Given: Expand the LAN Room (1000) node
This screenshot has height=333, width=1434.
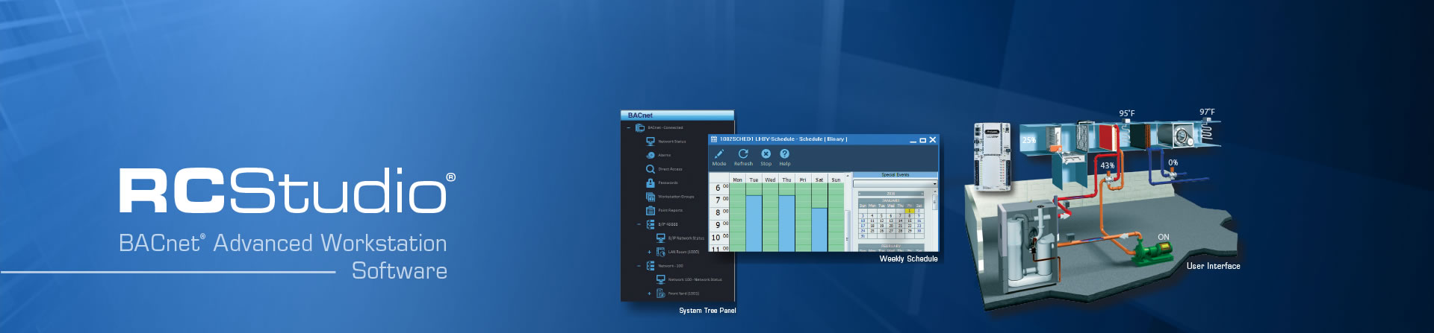Looking at the screenshot, I should [x=649, y=252].
